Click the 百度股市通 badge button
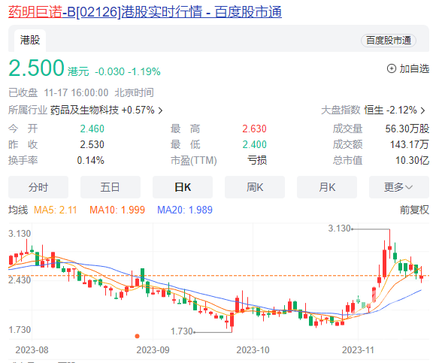The width and height of the screenshot is (436, 363). tap(388, 41)
